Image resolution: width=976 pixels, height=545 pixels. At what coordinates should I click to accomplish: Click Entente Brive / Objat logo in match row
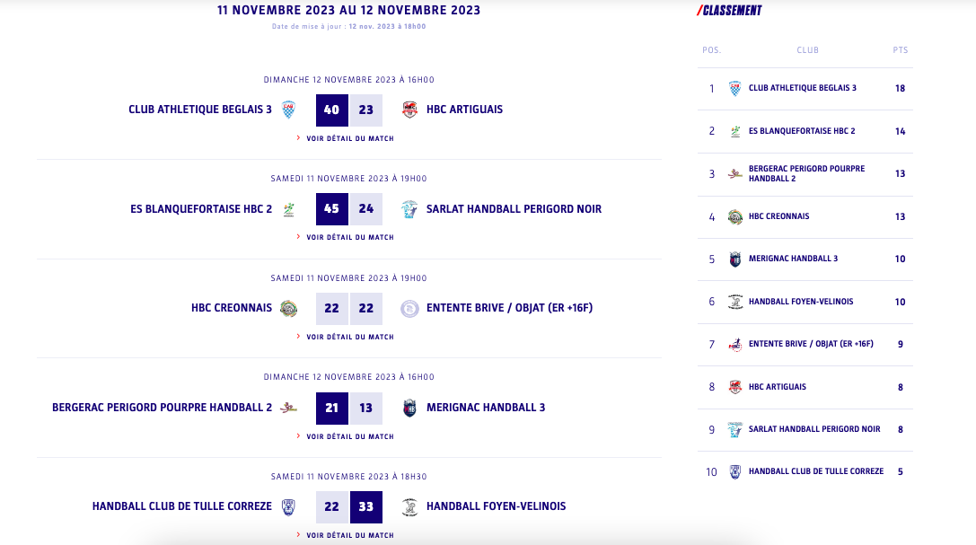point(409,308)
